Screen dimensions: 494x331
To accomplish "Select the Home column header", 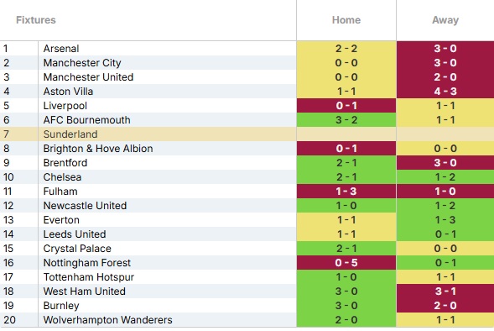I will pos(346,20).
